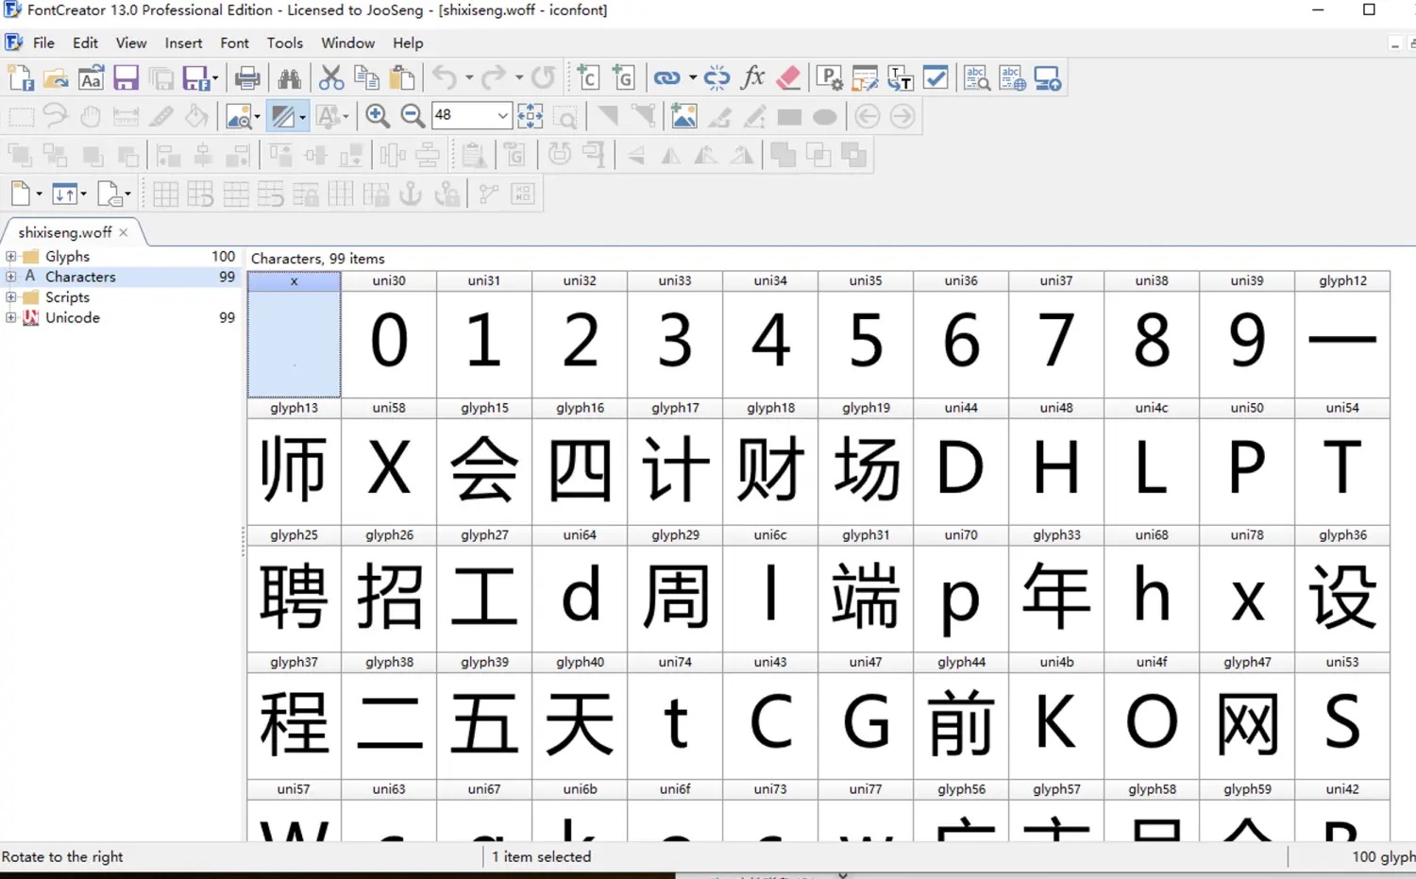Open the Tools menu
Screen dimensions: 1416x879
(x=284, y=42)
